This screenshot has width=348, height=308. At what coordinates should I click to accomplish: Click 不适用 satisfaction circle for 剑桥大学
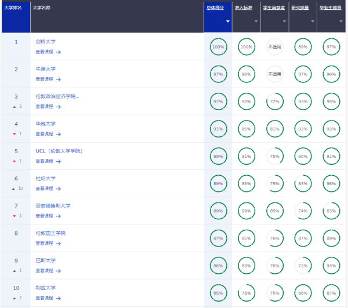click(275, 47)
